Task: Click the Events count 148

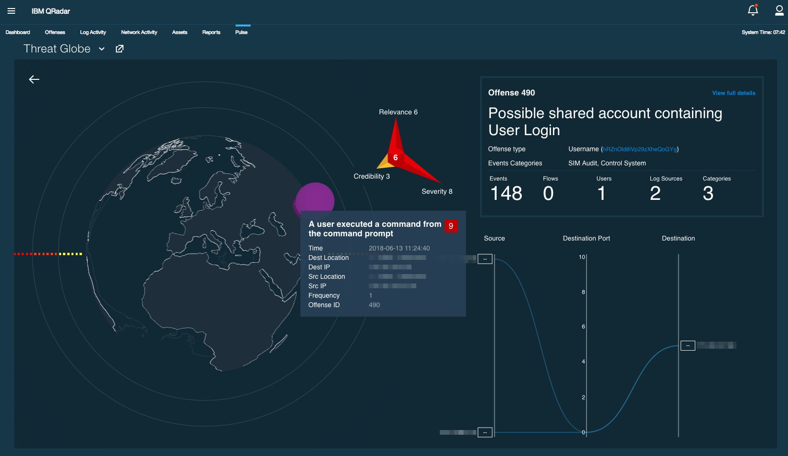Action: pos(506,193)
